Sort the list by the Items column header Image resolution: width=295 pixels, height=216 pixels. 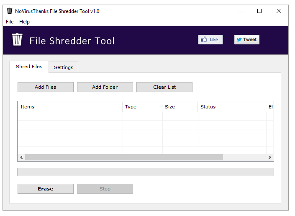point(70,107)
